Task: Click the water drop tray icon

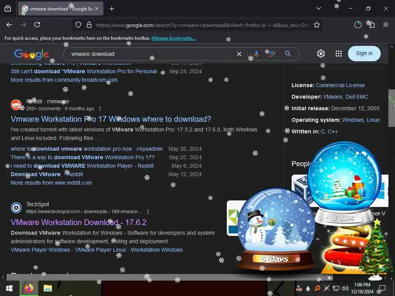Action: click(308, 289)
